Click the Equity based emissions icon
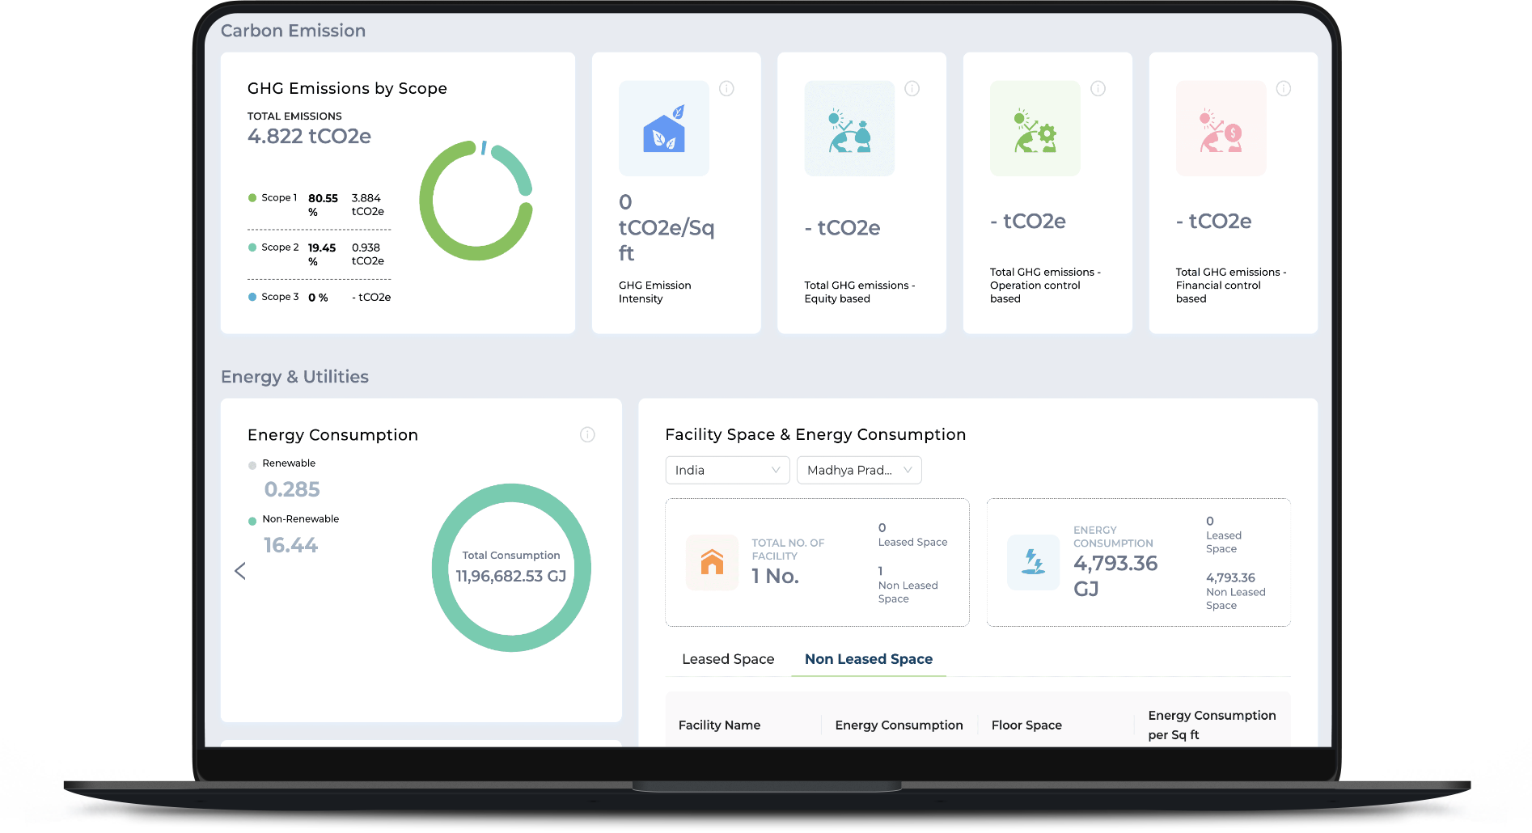The image size is (1532, 833). (x=849, y=129)
